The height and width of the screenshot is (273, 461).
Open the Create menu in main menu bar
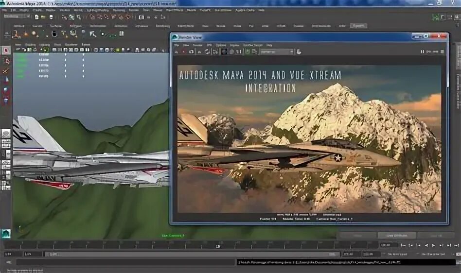click(x=37, y=10)
